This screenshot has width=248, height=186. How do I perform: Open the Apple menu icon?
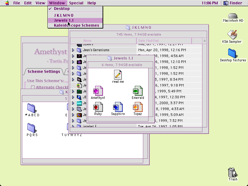pos(7,3)
